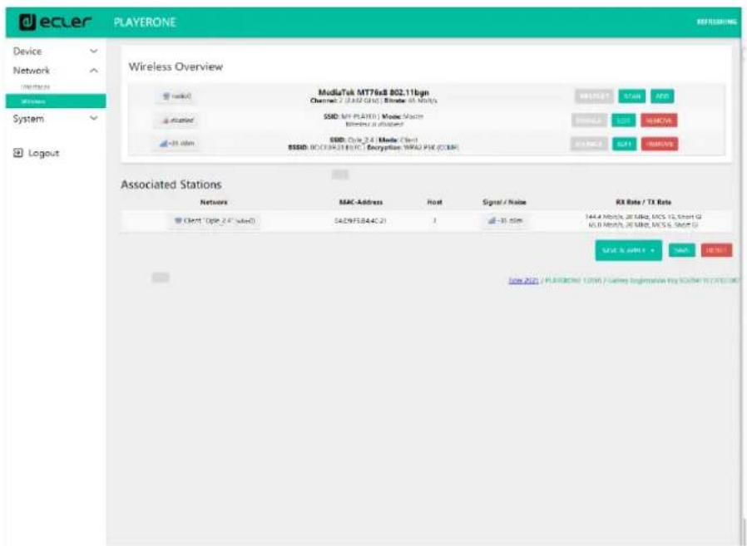Open the Device menu item
This screenshot has height=546, width=747.
click(x=27, y=51)
